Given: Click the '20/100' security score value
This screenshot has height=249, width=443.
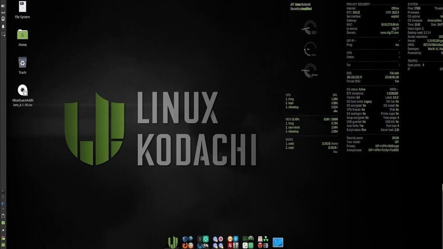Looking at the screenshot, I should (x=395, y=138).
